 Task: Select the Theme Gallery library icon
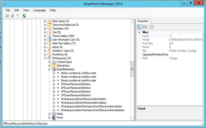[x=49, y=36]
